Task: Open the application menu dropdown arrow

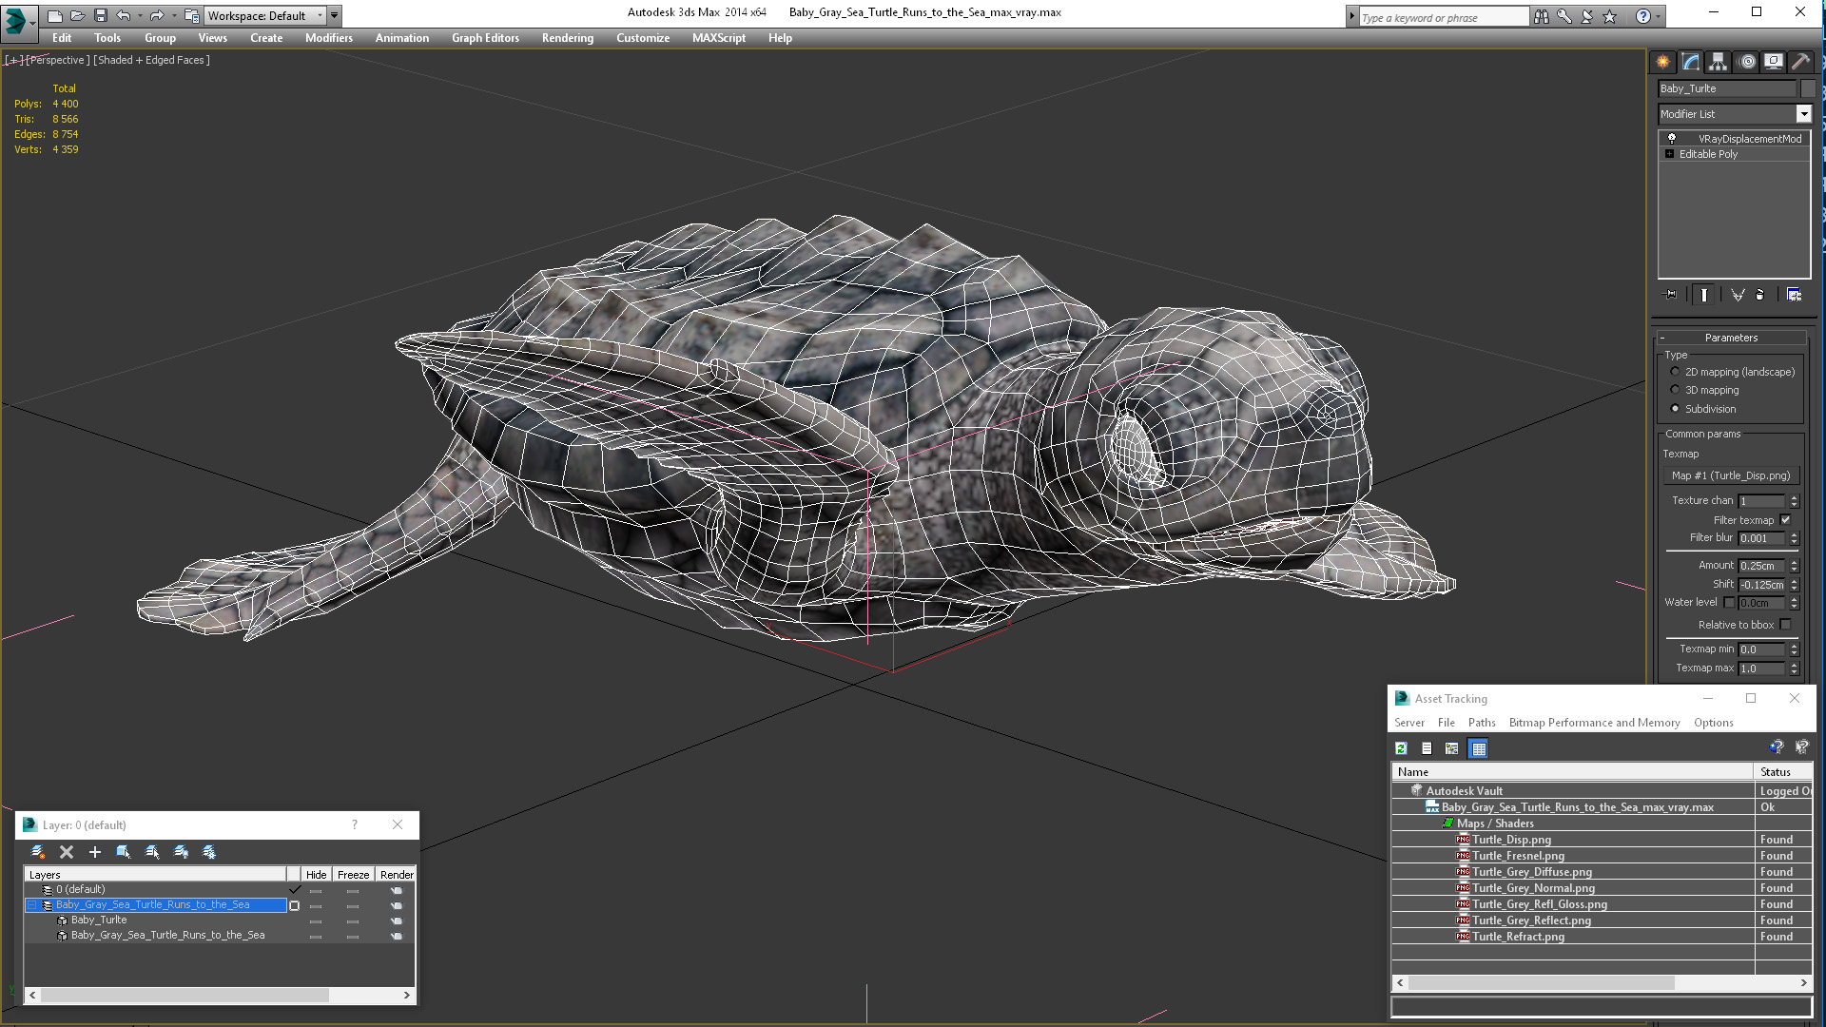Action: pyautogui.click(x=32, y=22)
